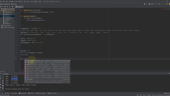Click the green Run button in toolbar
This screenshot has height=96, width=170.
(x=157, y=4)
